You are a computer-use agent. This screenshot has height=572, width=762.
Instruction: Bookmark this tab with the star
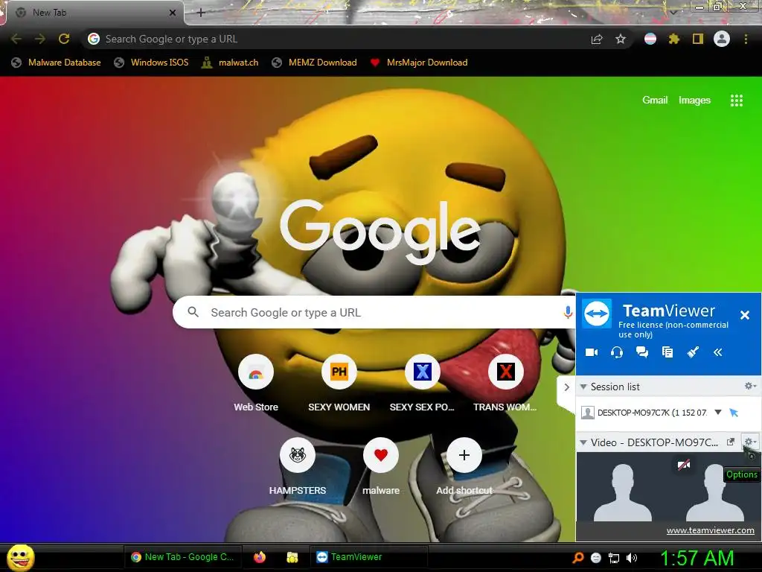tap(621, 39)
